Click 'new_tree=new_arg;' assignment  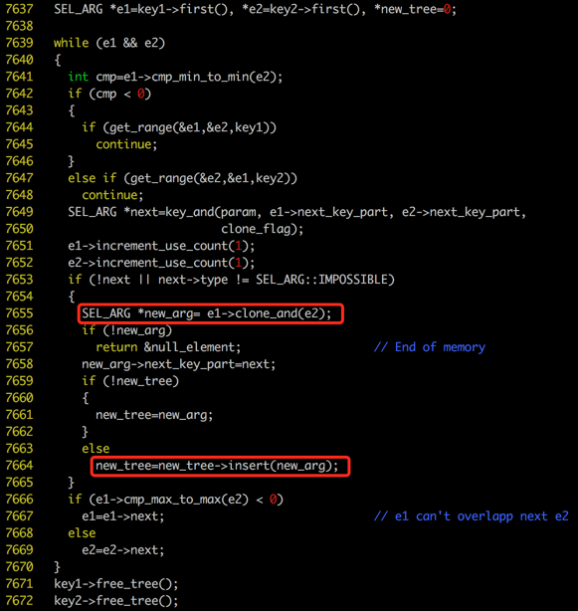pyautogui.click(x=154, y=415)
